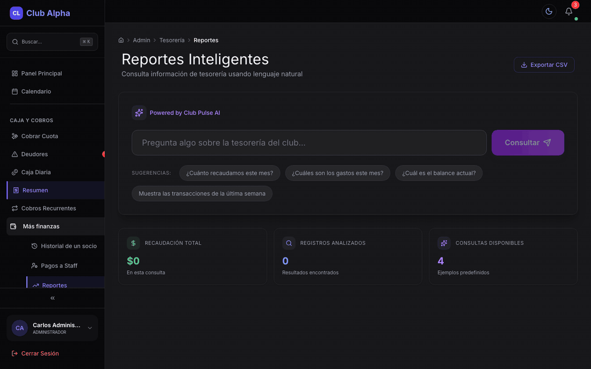This screenshot has height=369, width=591.
Task: Select suggestion ¿Cuáles son los gastos este mes?
Action: pos(337,173)
